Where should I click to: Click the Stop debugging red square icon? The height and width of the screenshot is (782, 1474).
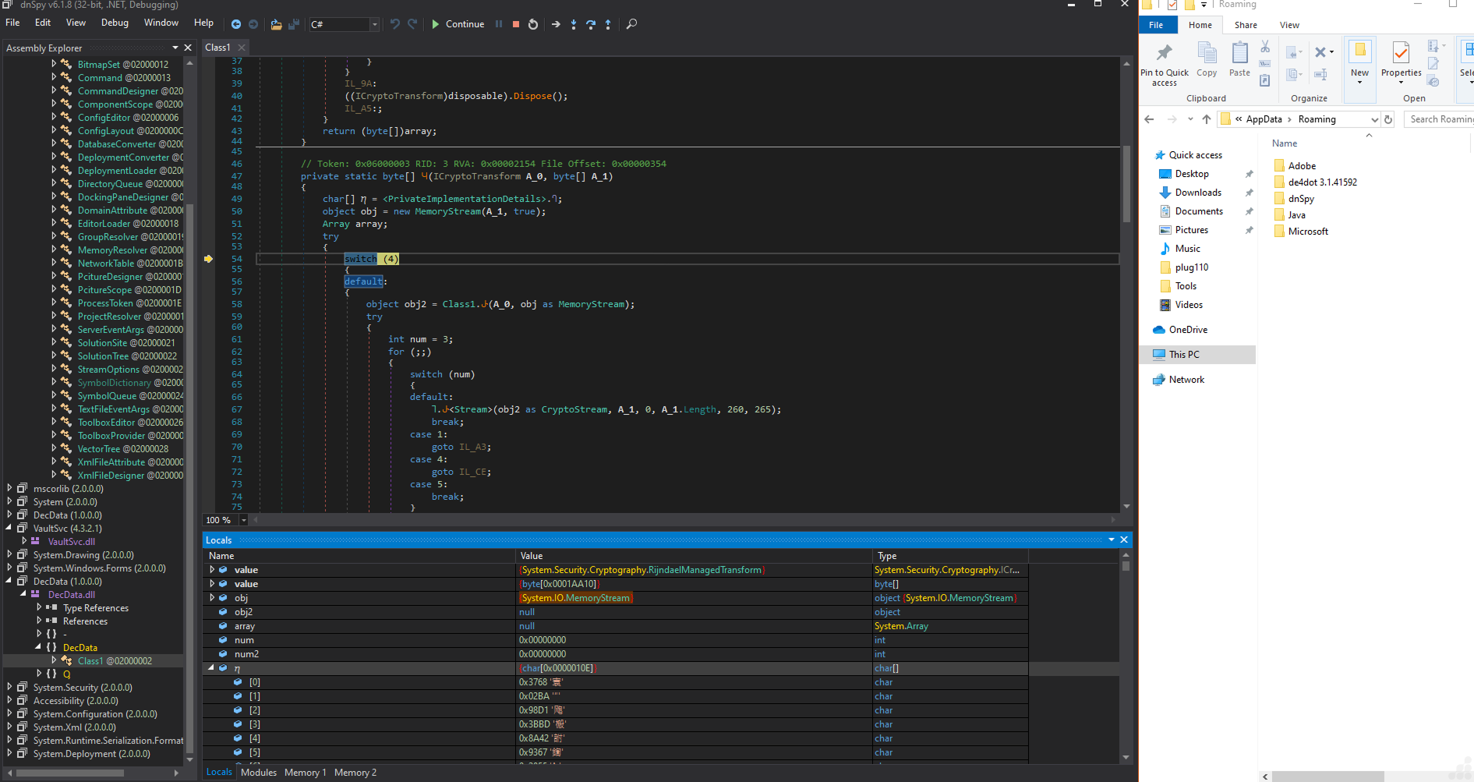click(515, 24)
